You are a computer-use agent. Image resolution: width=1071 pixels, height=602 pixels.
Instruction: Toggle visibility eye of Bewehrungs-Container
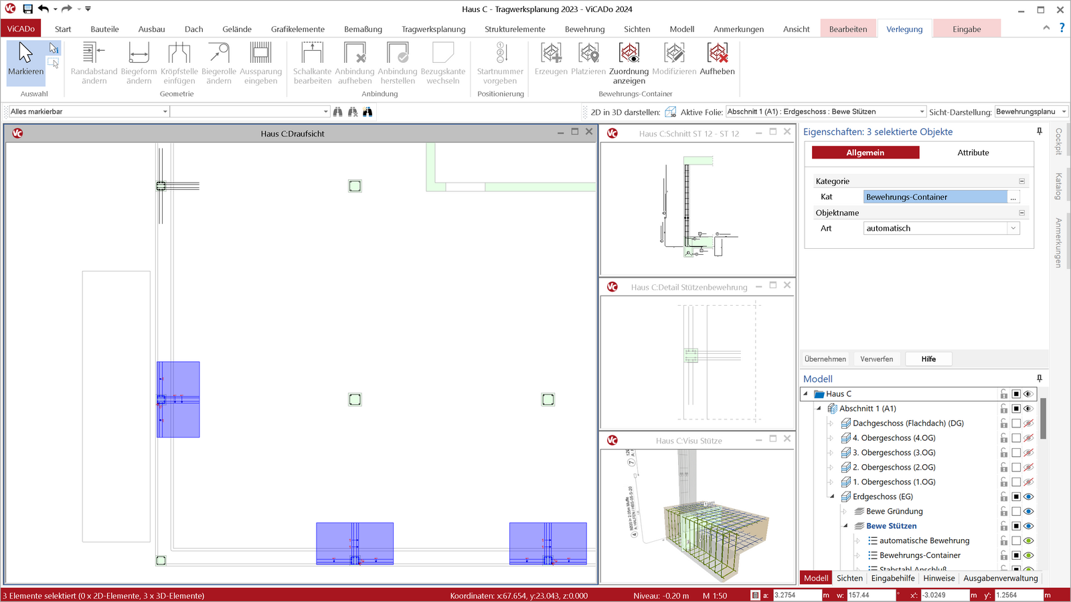(1029, 555)
